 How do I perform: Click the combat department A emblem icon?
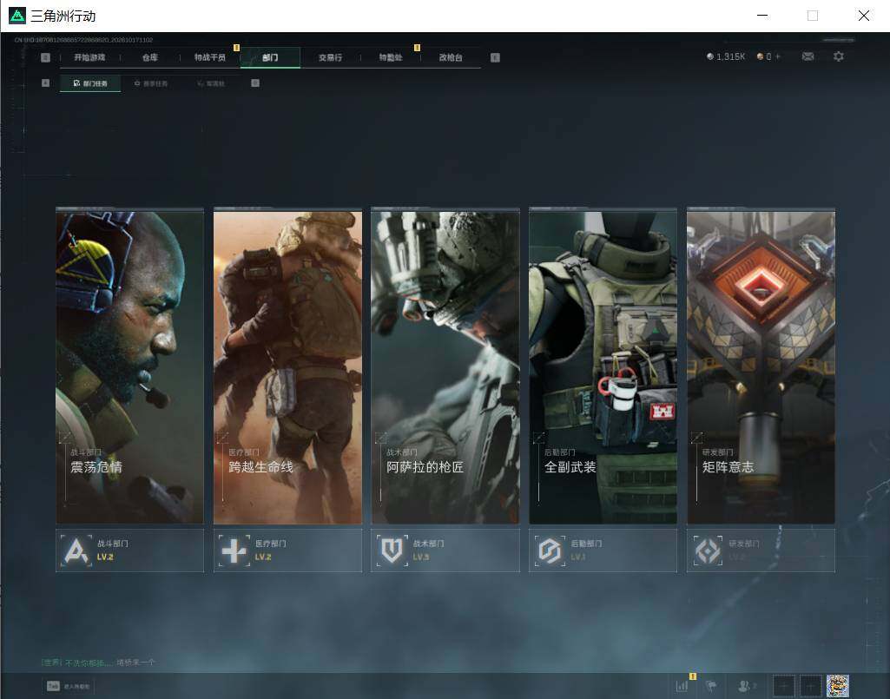[x=76, y=551]
